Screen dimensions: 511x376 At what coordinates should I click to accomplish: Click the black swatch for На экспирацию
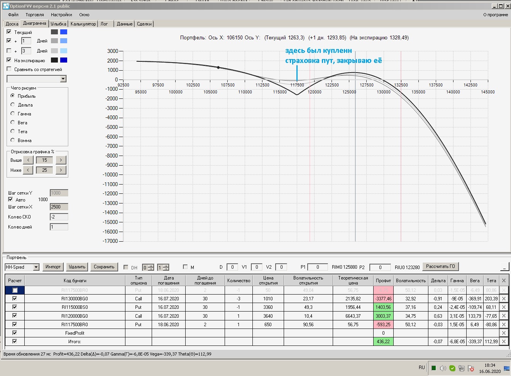point(54,60)
